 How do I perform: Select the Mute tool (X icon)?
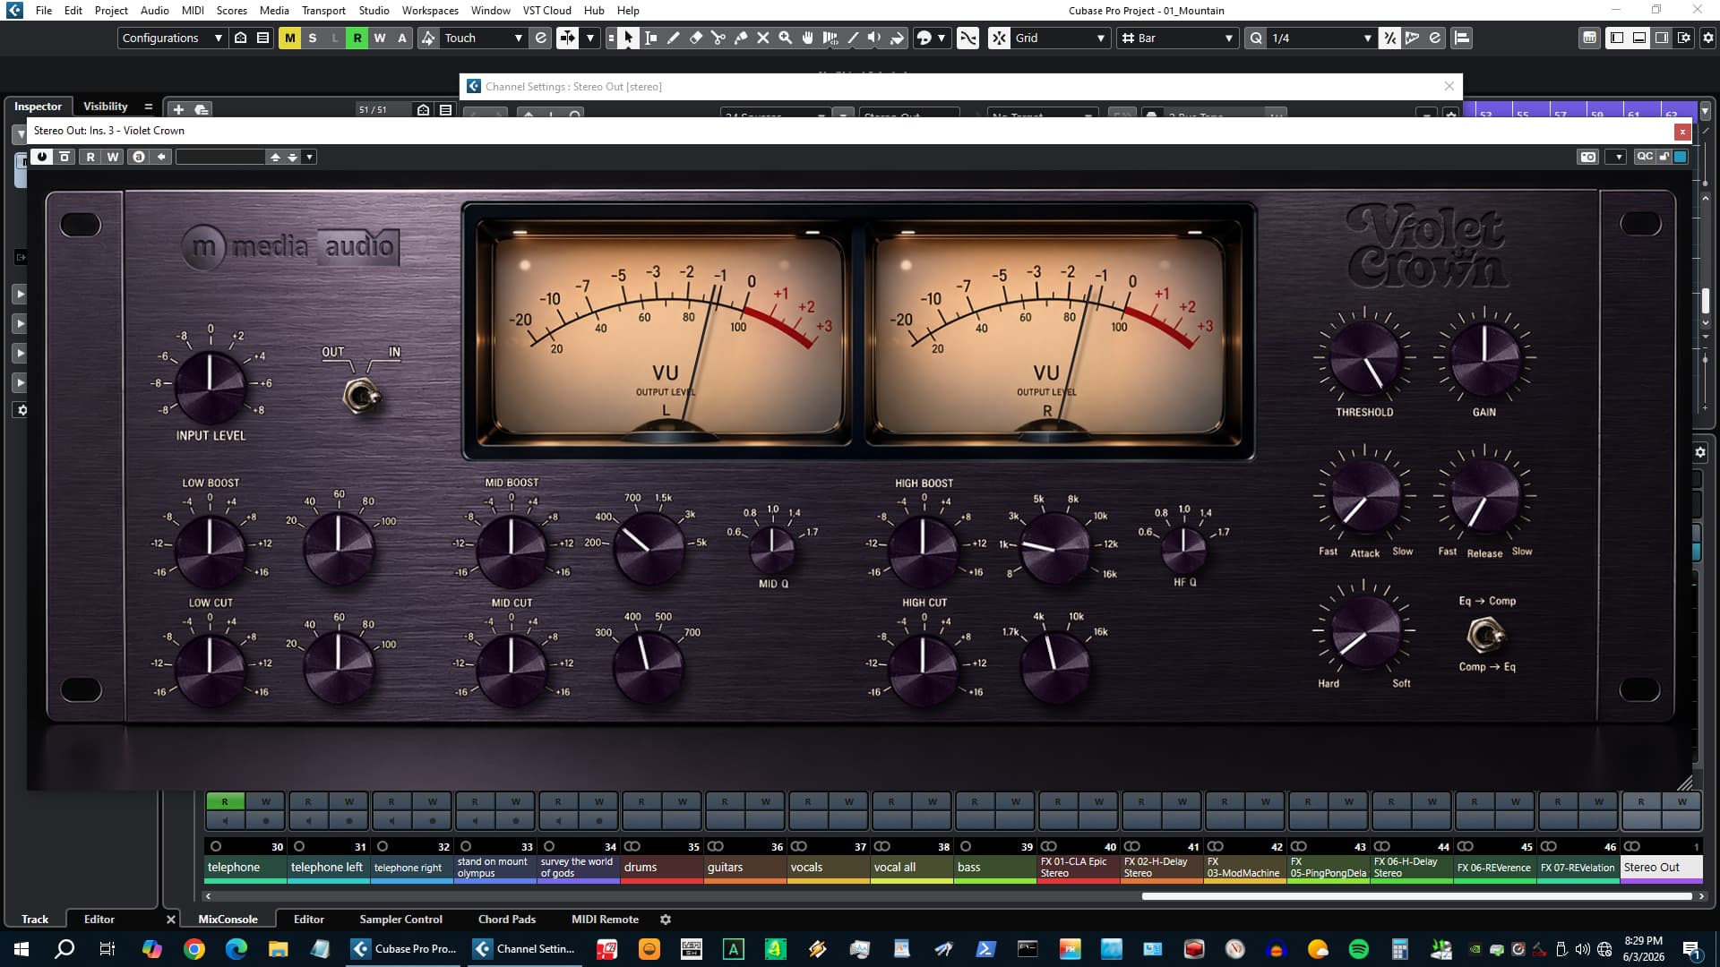pos(762,38)
